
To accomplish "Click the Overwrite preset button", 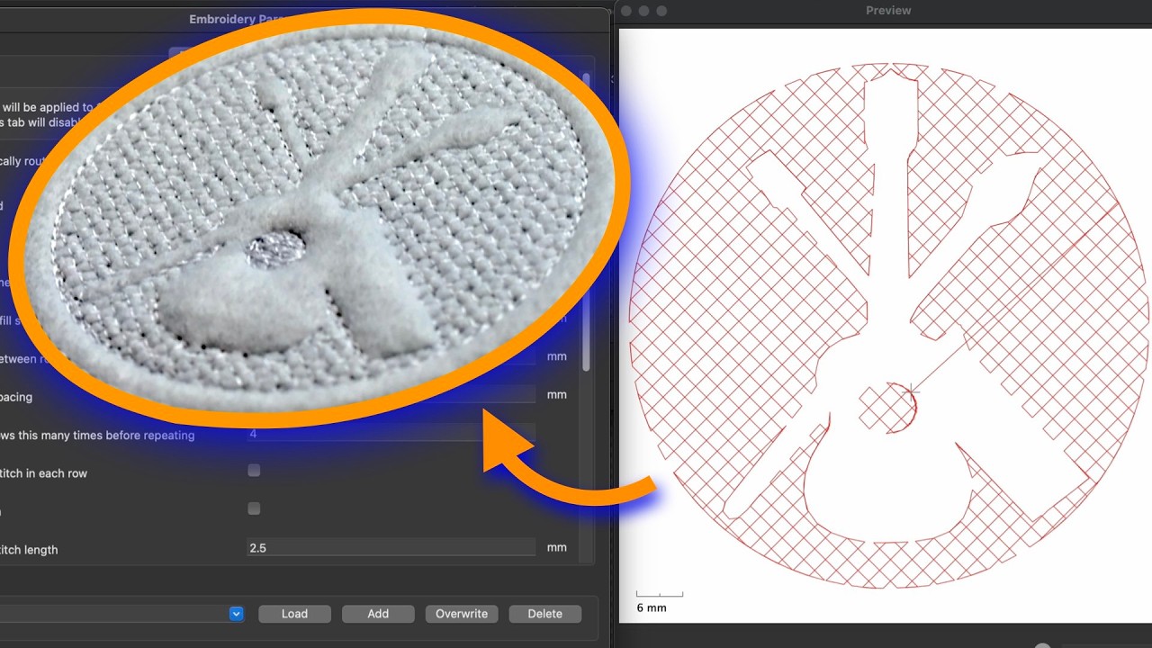I will [x=462, y=614].
